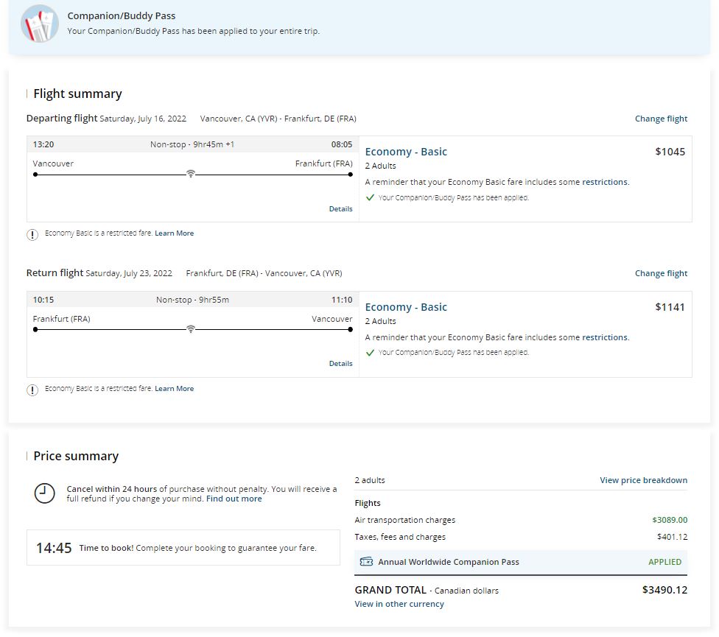The height and width of the screenshot is (637, 719).
Task: Click the green checkmark on return fare
Action: pos(370,353)
